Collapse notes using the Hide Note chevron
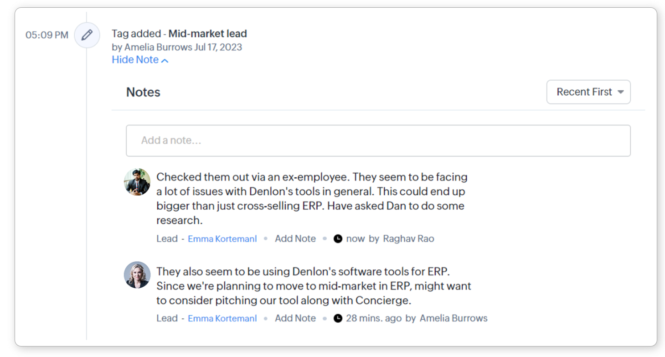 point(165,61)
